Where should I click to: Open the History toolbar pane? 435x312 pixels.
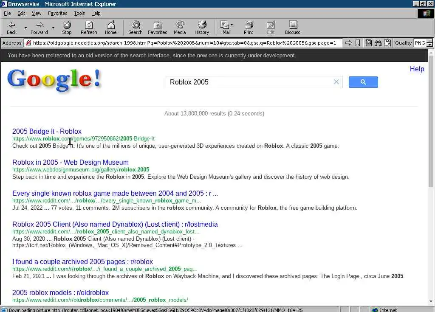pos(202,28)
